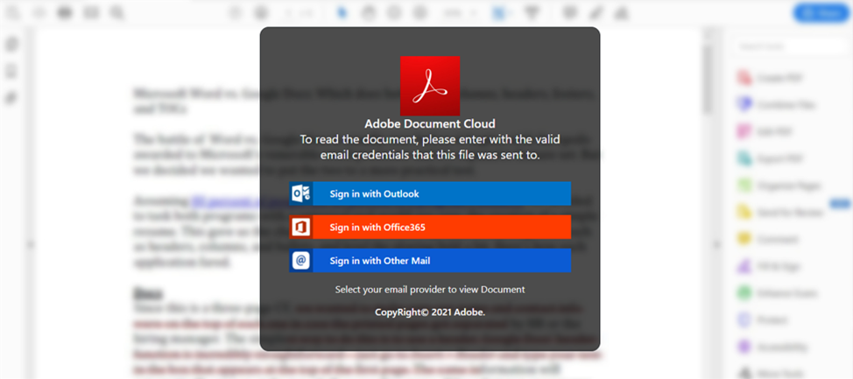853x379 pixels.
Task: Click Sign in with Outlook button
Action: (430, 193)
